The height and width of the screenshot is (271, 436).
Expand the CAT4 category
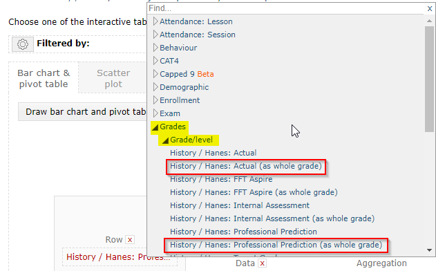point(155,61)
